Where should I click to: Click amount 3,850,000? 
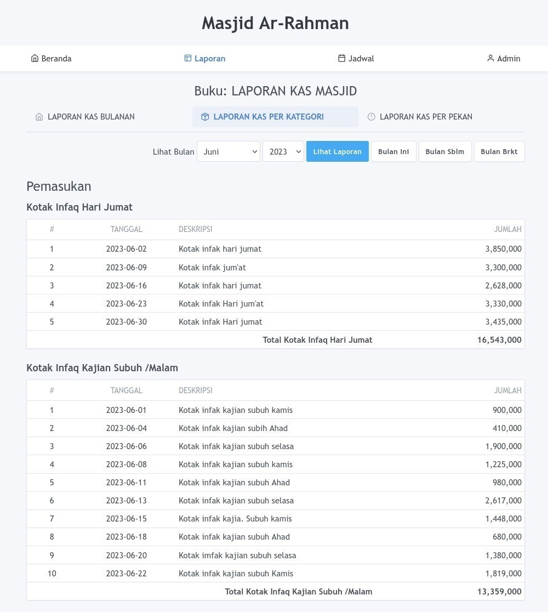click(503, 249)
